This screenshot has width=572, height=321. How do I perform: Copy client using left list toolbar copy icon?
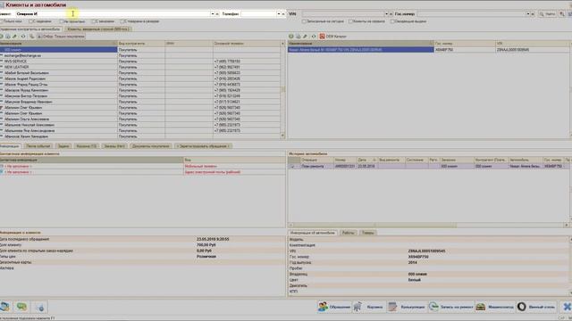click(8, 37)
